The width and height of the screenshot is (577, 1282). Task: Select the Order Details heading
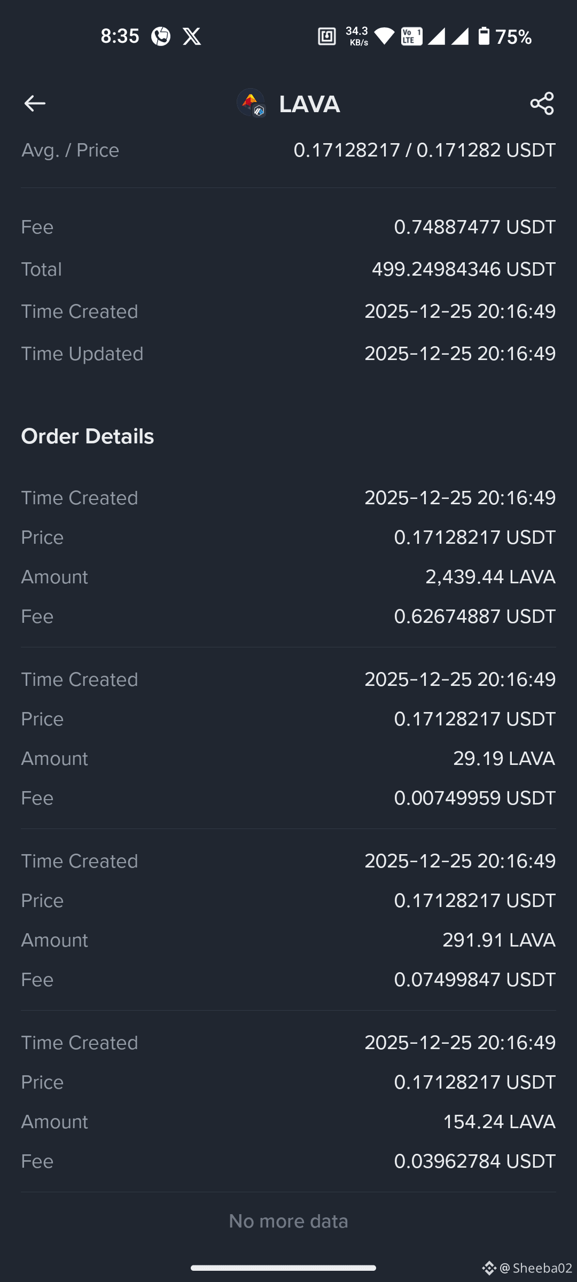(88, 436)
